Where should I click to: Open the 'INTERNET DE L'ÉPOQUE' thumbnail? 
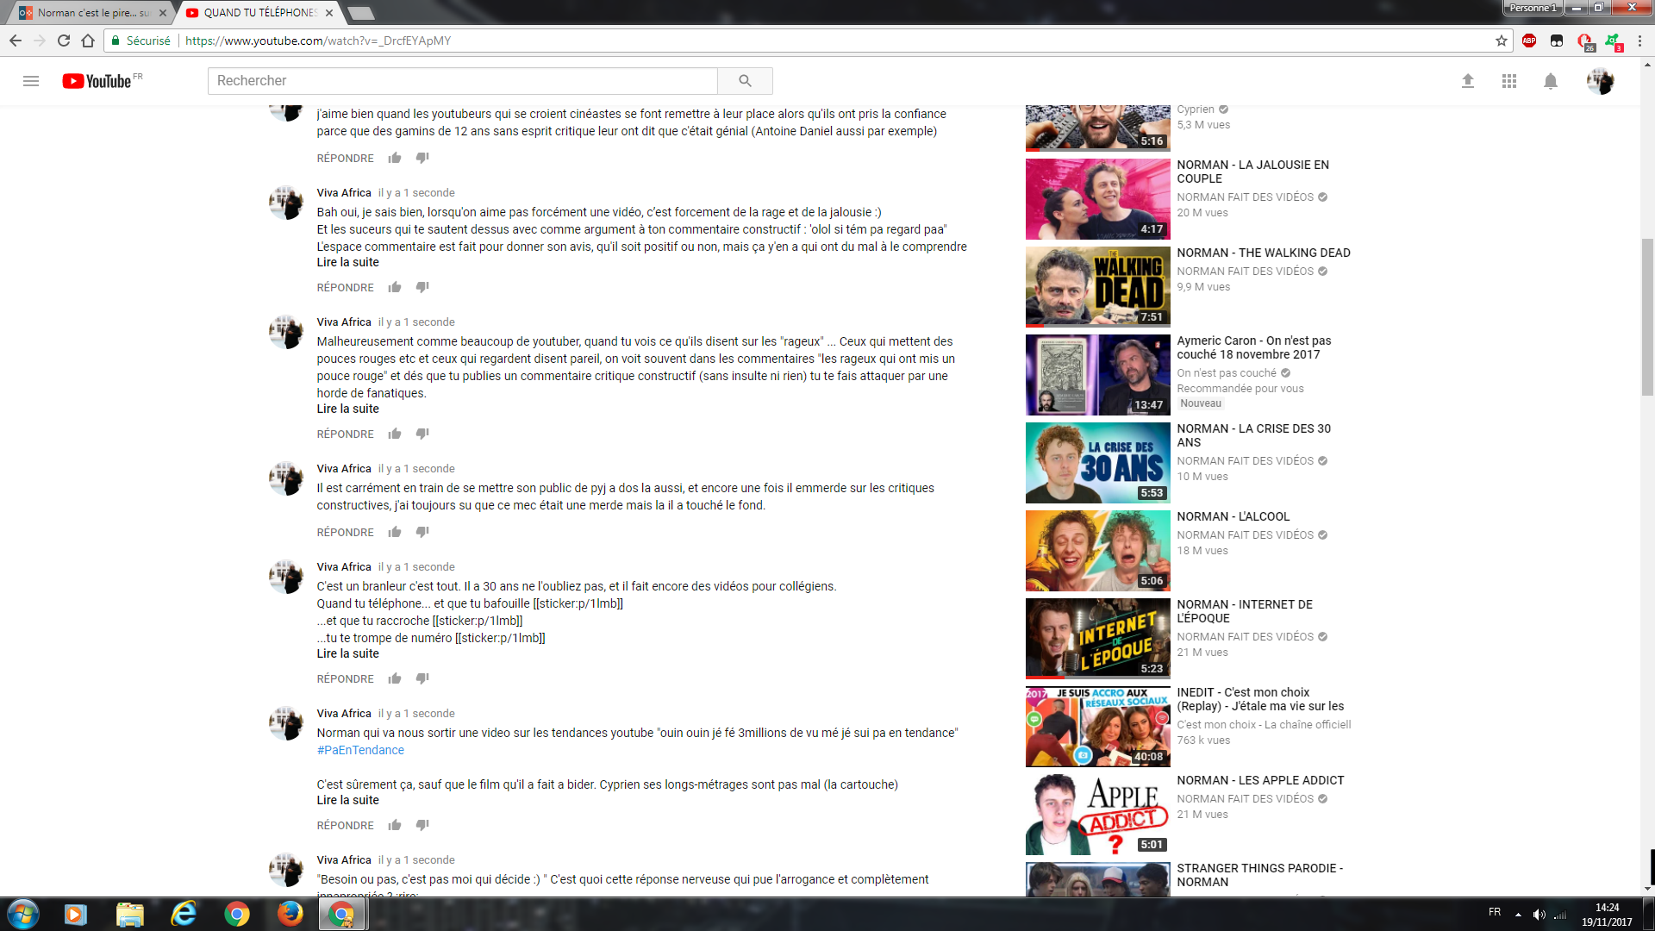(x=1097, y=639)
